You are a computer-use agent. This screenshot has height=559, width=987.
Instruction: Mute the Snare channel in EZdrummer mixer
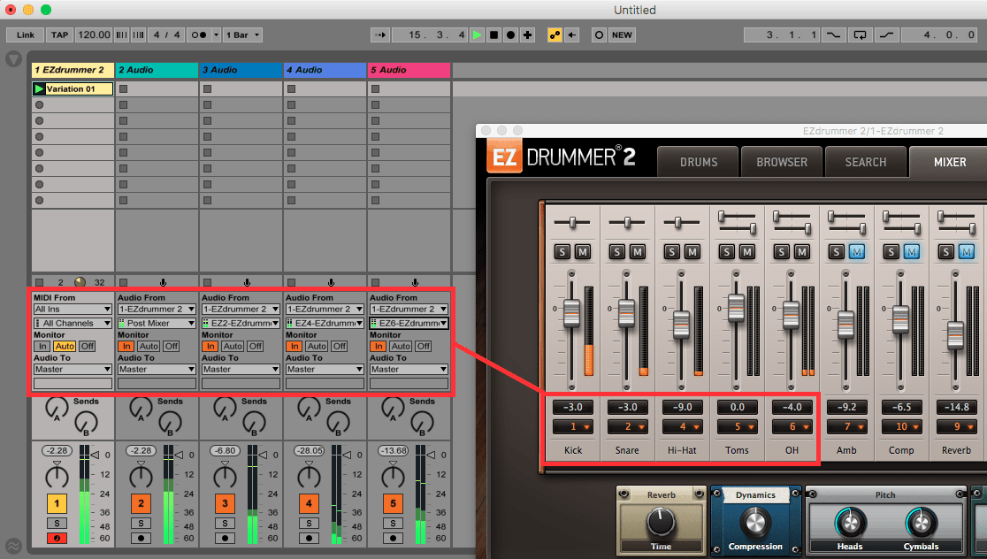point(638,252)
